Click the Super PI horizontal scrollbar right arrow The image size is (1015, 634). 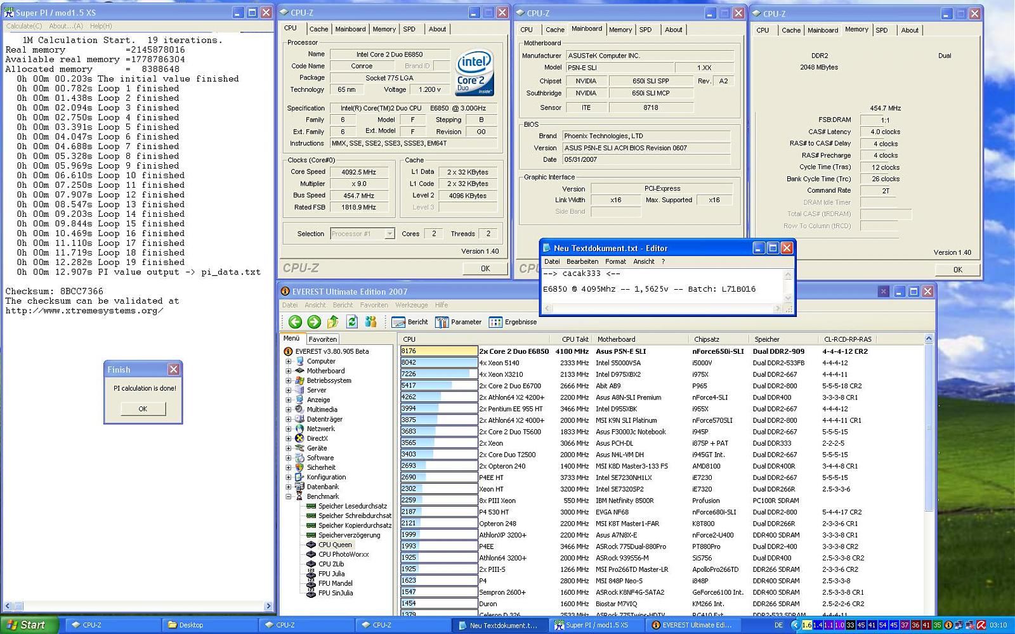(x=268, y=606)
